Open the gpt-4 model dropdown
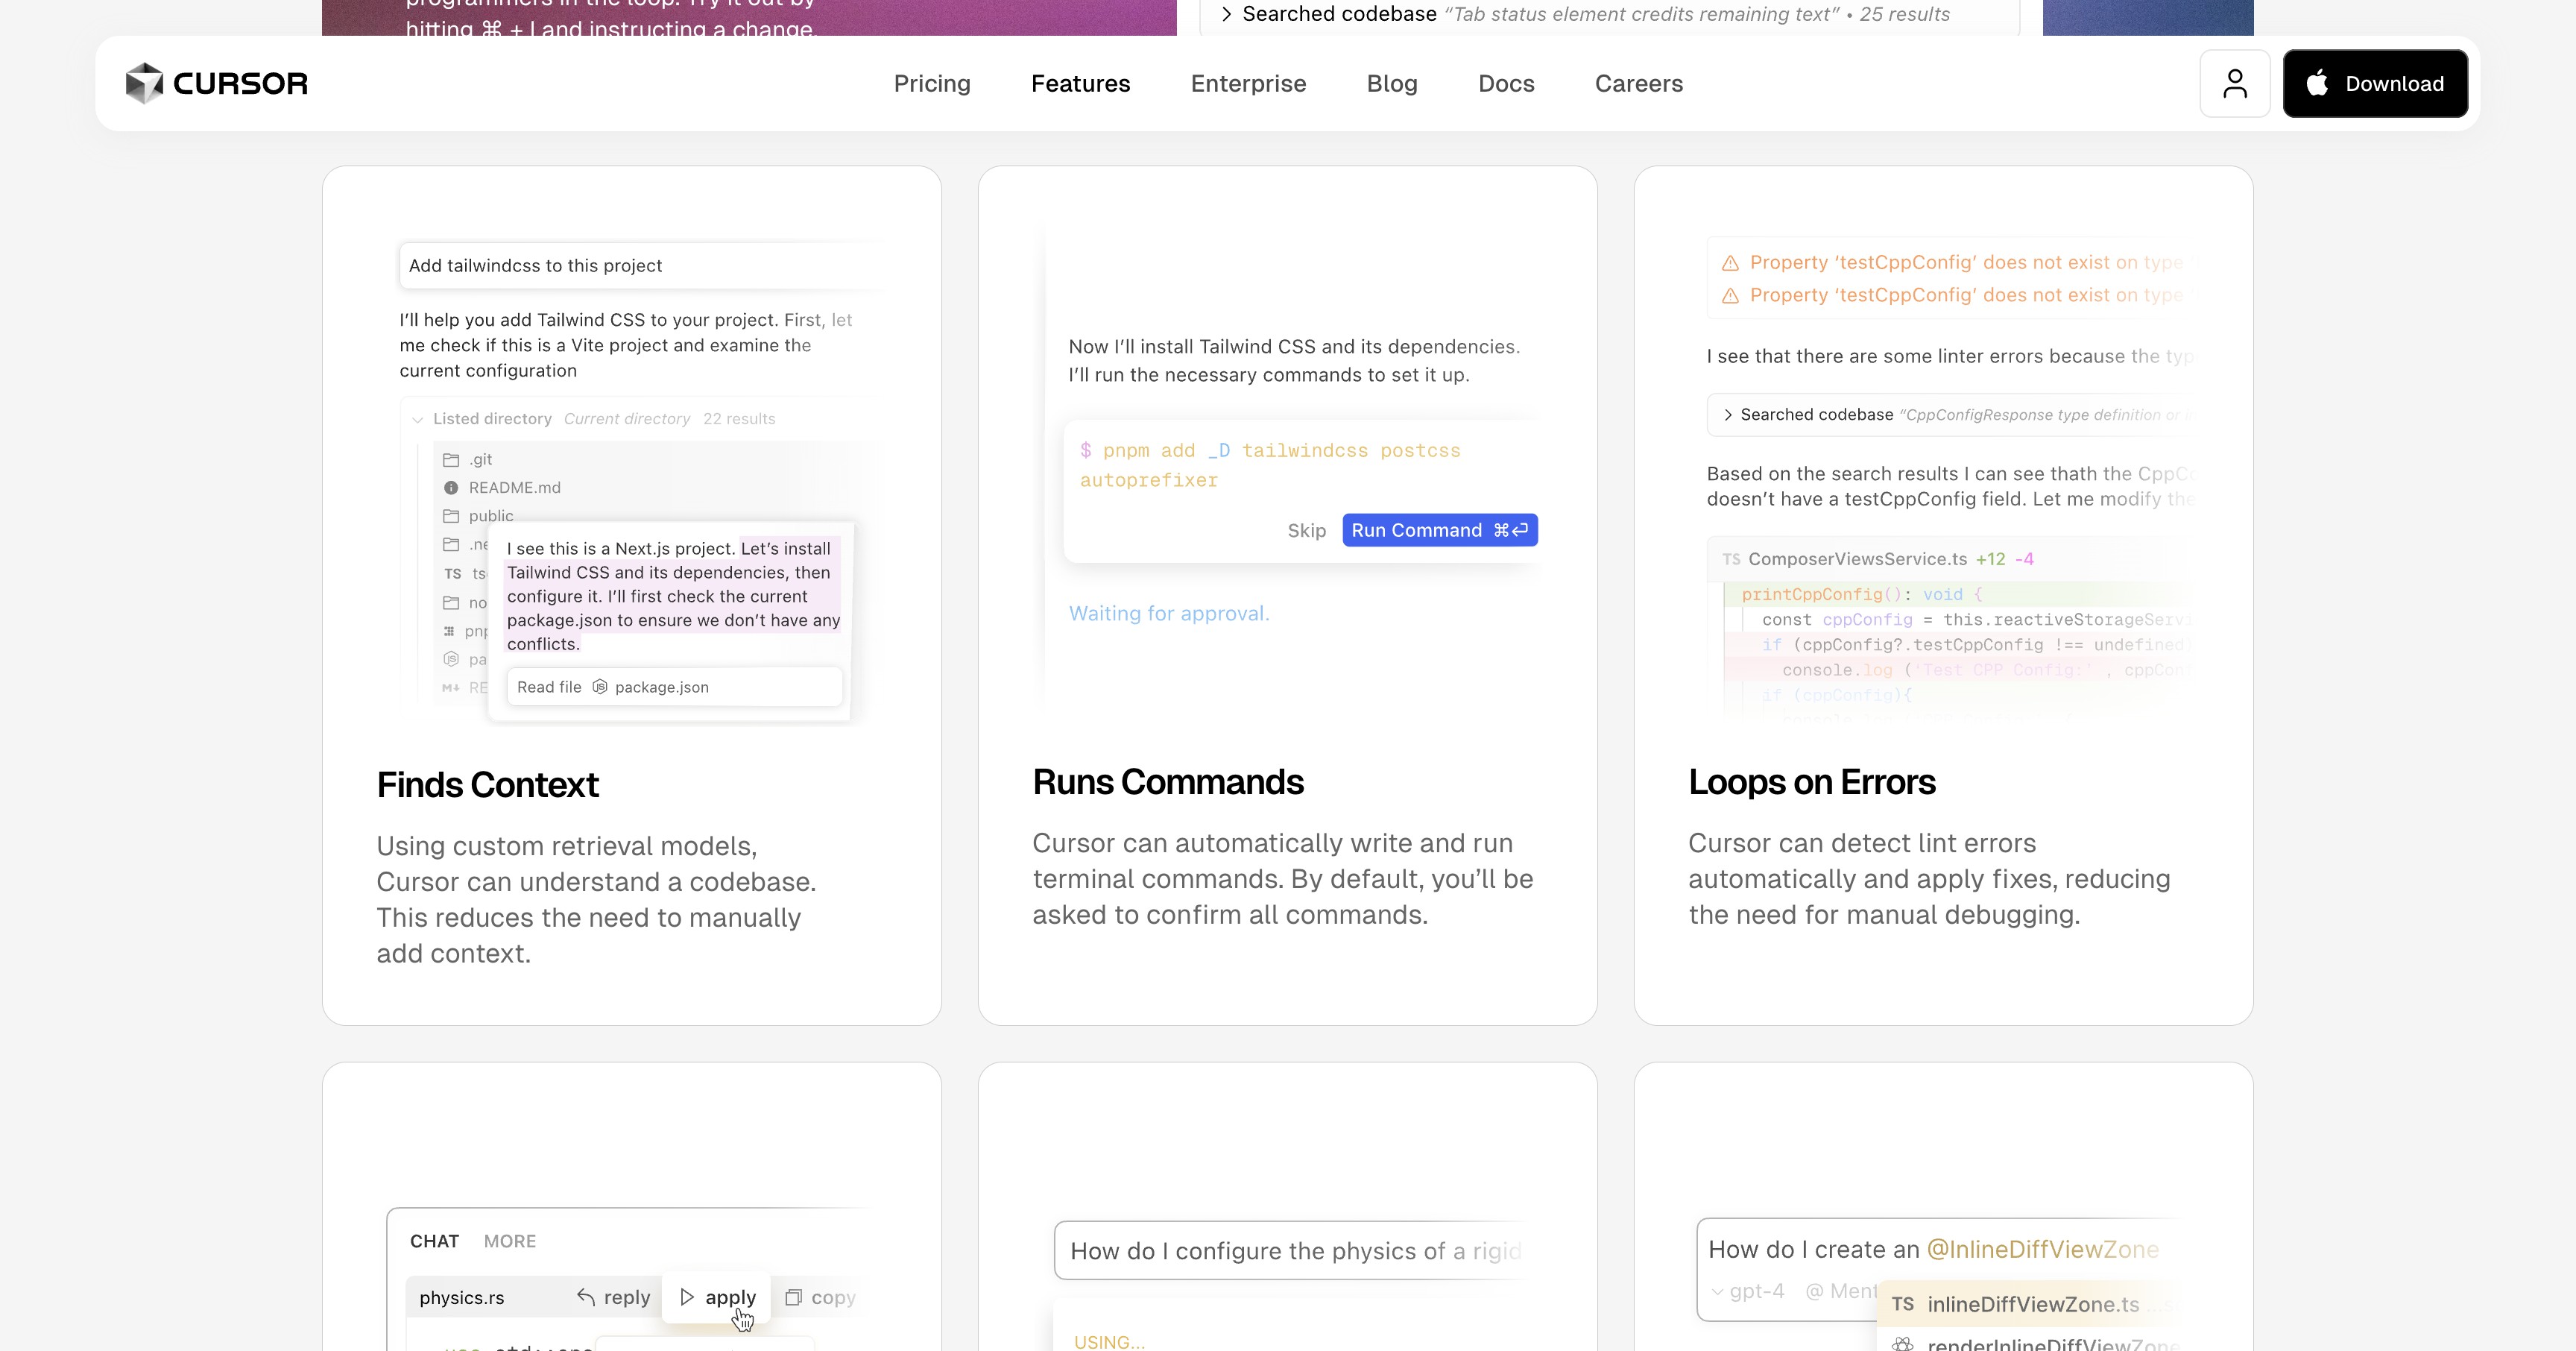The width and height of the screenshot is (2576, 1351). 1748,1291
